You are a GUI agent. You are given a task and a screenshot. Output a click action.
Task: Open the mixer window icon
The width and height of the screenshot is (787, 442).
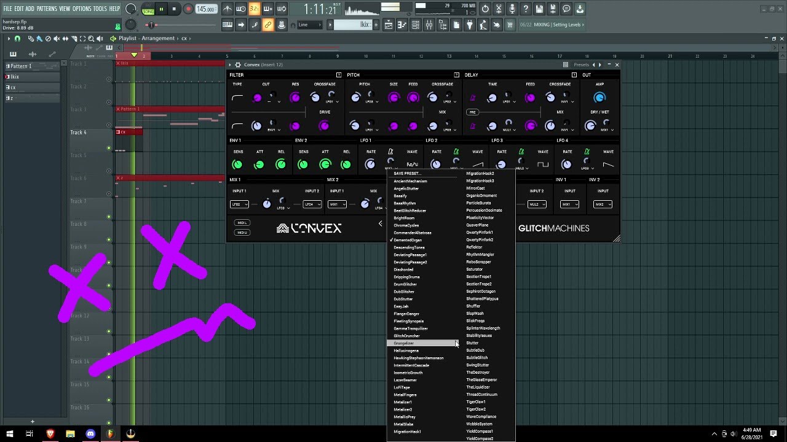[429, 25]
